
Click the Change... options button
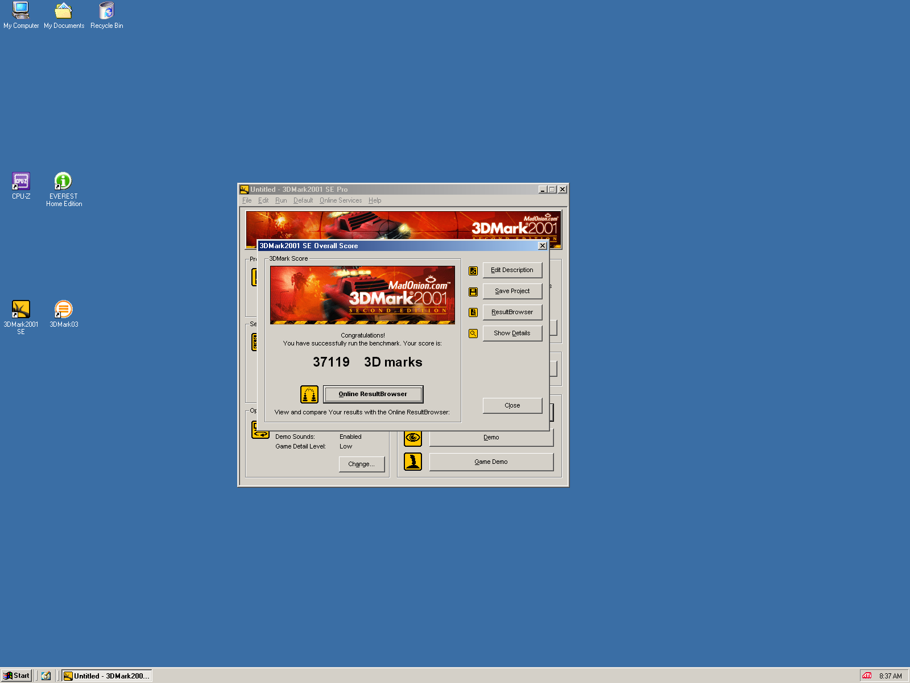click(362, 464)
